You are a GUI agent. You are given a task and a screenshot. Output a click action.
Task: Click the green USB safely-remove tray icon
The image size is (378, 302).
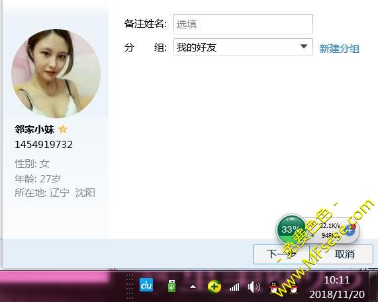click(171, 286)
